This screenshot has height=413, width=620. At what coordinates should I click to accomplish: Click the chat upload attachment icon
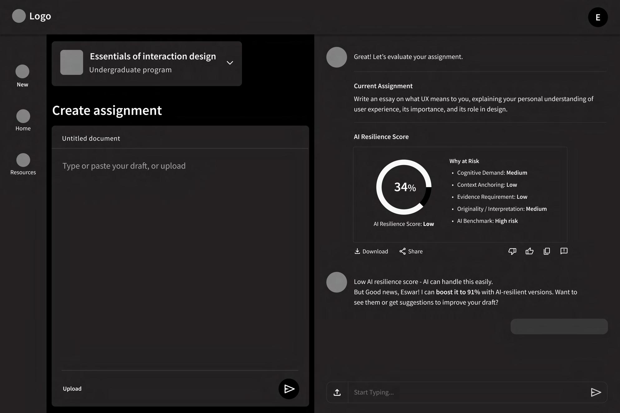(x=337, y=392)
